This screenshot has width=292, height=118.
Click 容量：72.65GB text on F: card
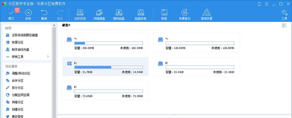coord(83,96)
